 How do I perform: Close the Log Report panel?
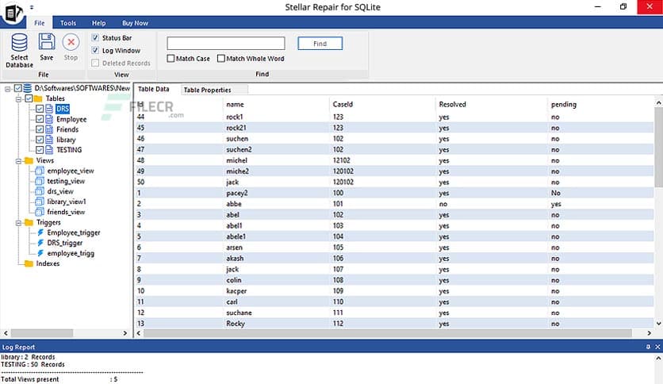pyautogui.click(x=657, y=347)
